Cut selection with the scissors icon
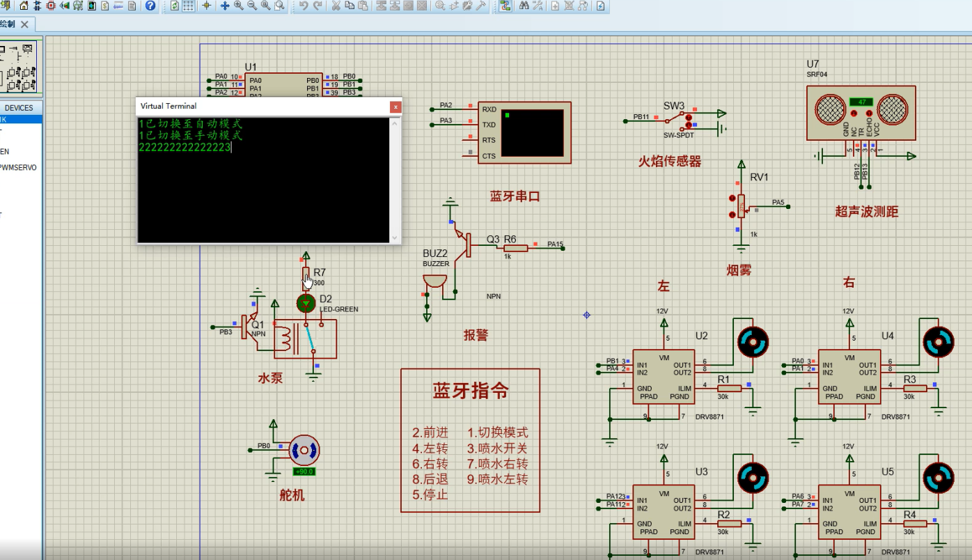Image resolution: width=972 pixels, height=560 pixels. (x=336, y=6)
